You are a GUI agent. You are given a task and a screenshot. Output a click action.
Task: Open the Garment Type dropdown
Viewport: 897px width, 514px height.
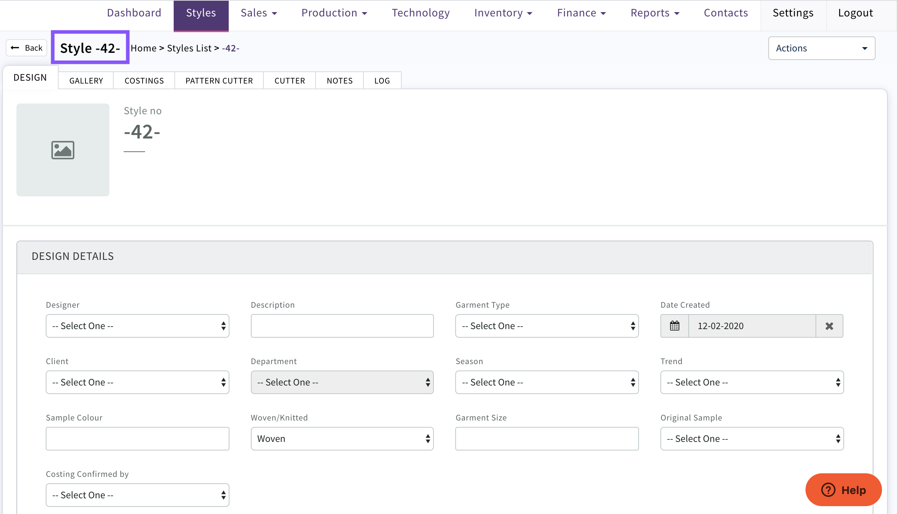coord(547,326)
